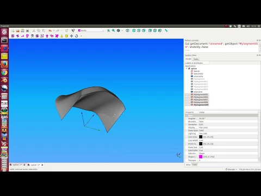Switch to the left view cube icon
Screen dimensions: 261x196
[160, 30]
